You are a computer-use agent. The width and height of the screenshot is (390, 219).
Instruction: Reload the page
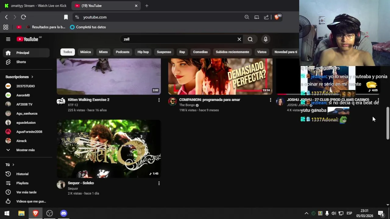pyautogui.click(x=23, y=17)
